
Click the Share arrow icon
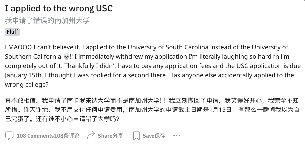coord(91,136)
